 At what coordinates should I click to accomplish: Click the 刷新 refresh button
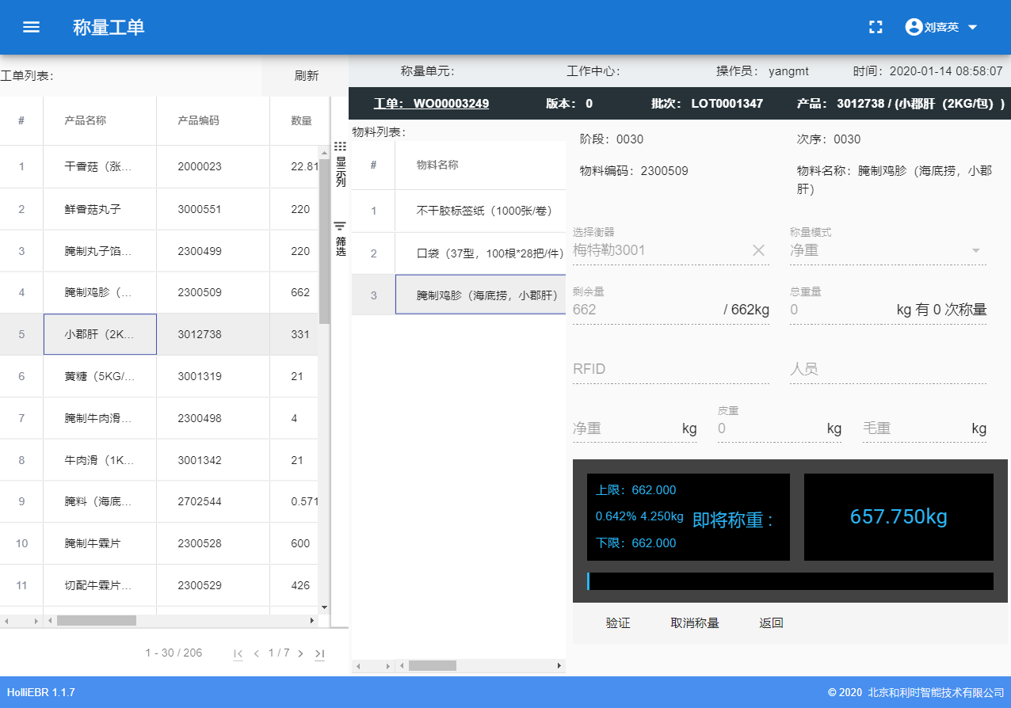click(306, 76)
